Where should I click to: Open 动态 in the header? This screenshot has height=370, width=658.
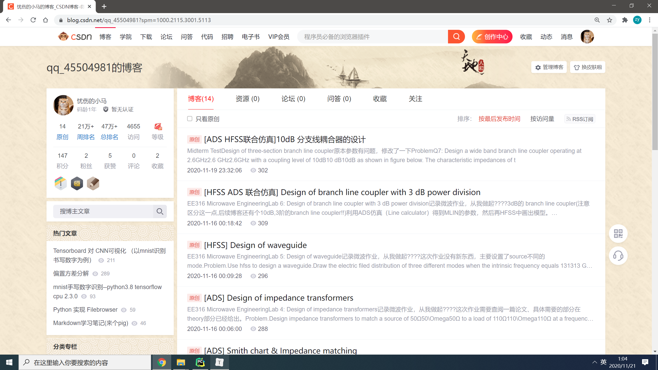click(x=546, y=37)
